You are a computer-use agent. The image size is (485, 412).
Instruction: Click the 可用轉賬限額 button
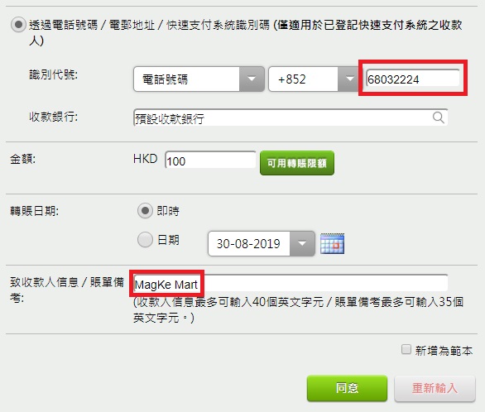[297, 163]
